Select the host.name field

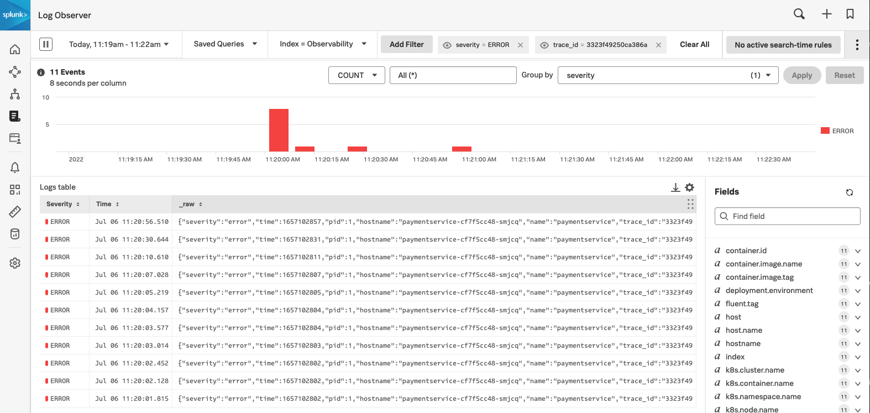pos(743,331)
